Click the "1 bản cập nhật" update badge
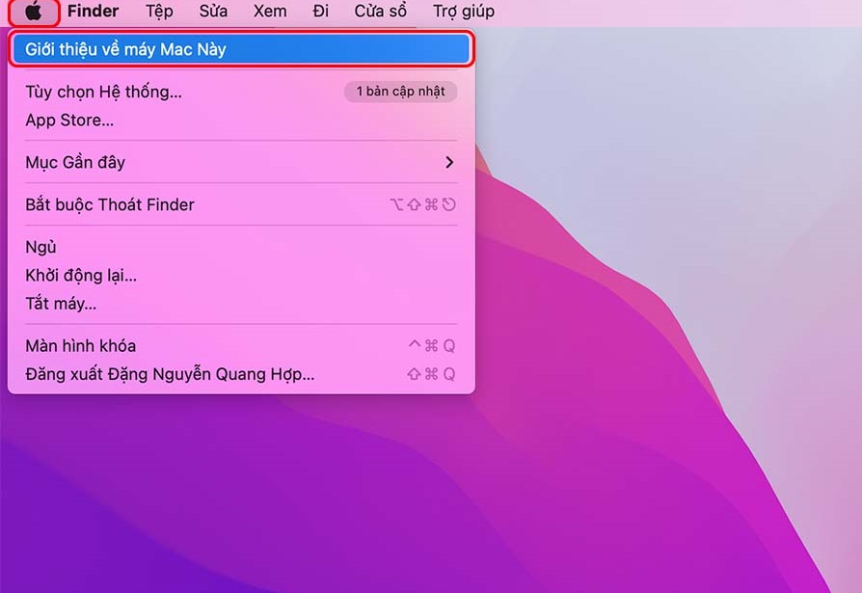 [x=400, y=92]
